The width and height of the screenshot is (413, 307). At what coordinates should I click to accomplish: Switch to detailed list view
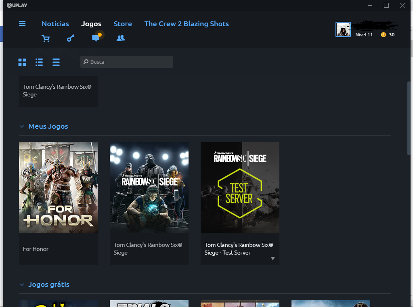click(39, 62)
